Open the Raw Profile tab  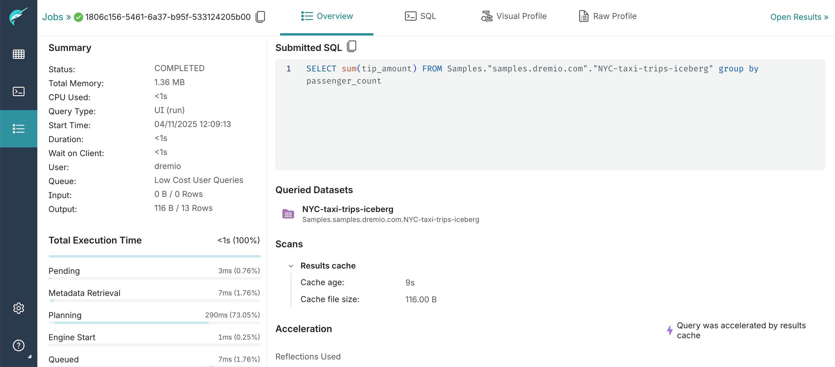pos(607,16)
